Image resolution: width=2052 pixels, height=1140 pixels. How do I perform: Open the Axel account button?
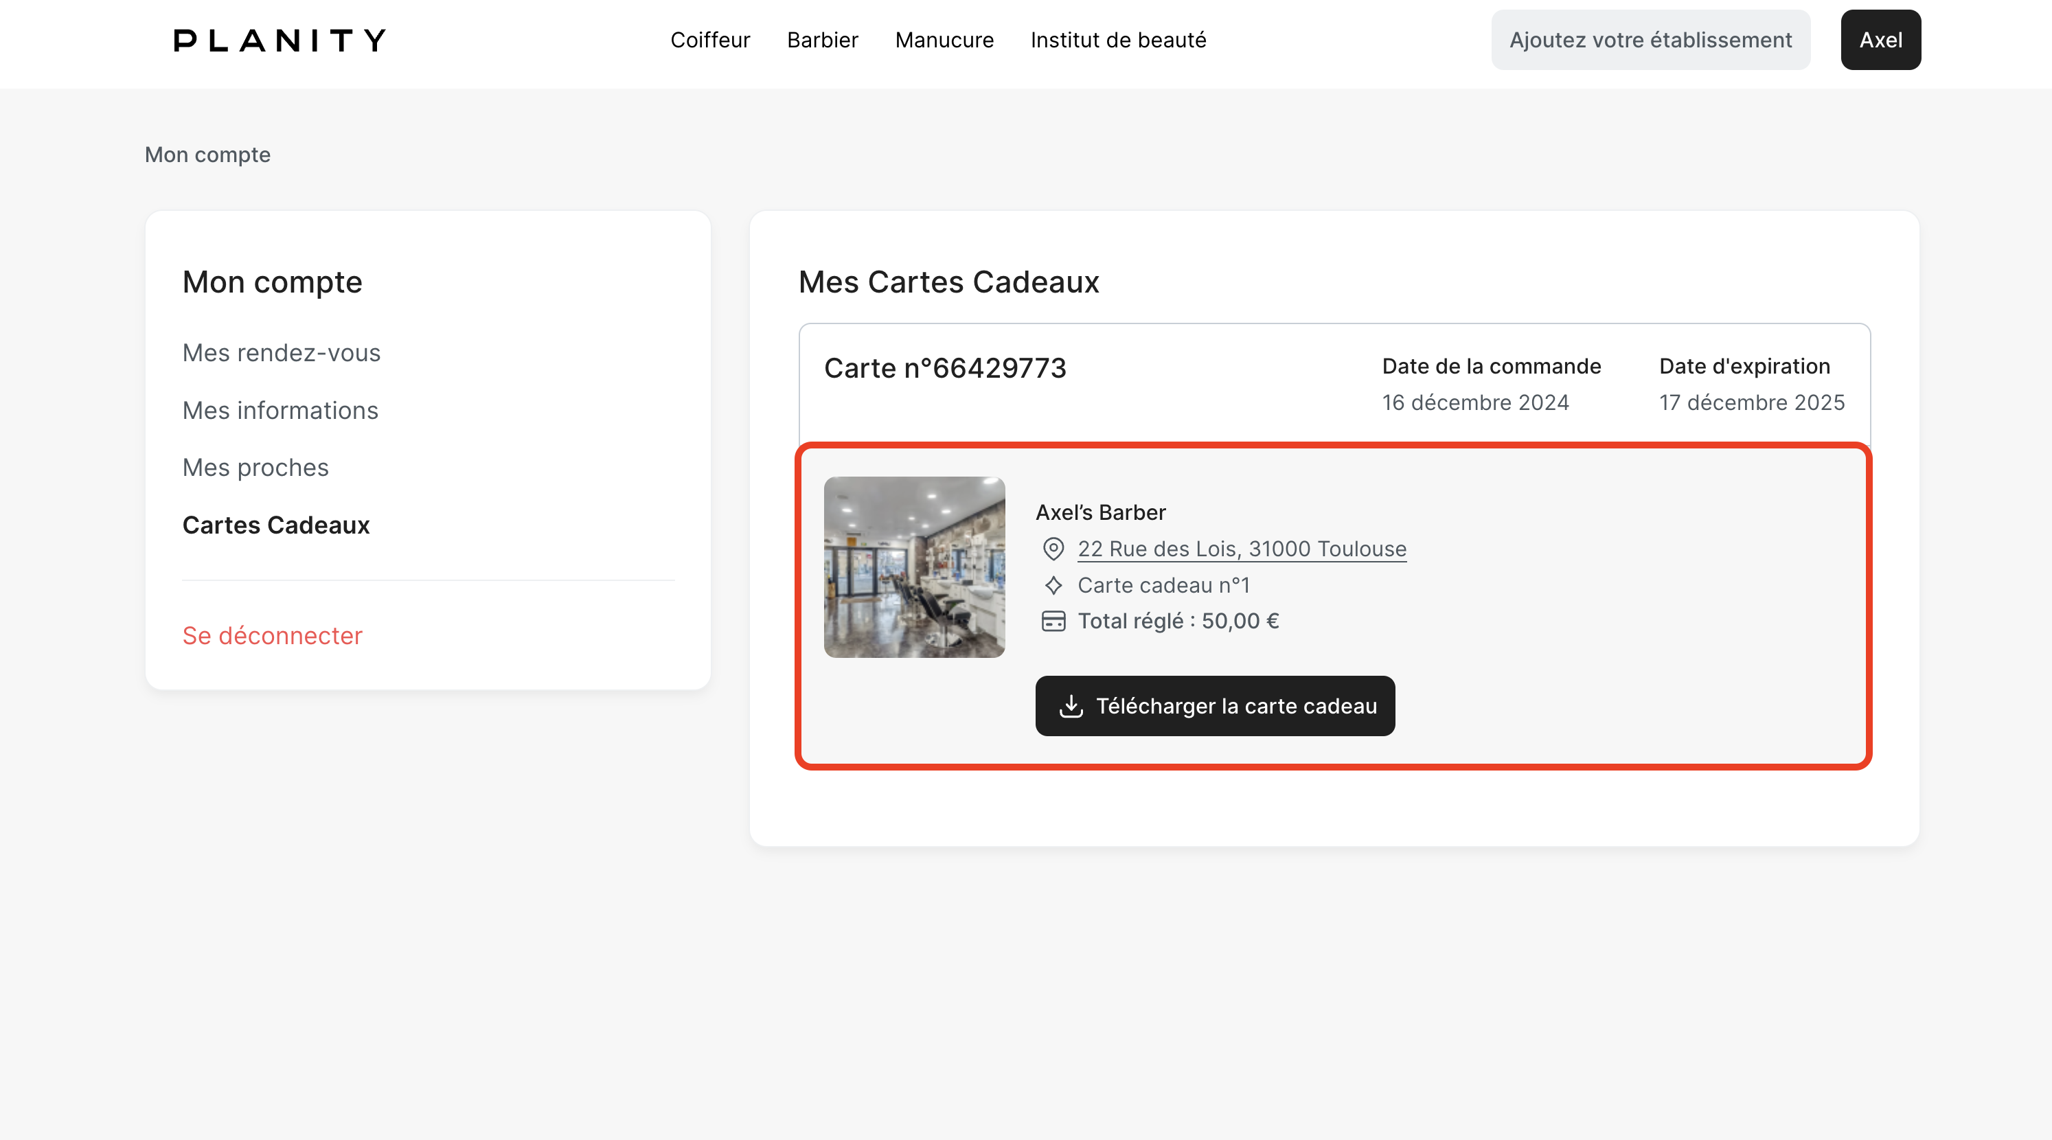(x=1880, y=40)
